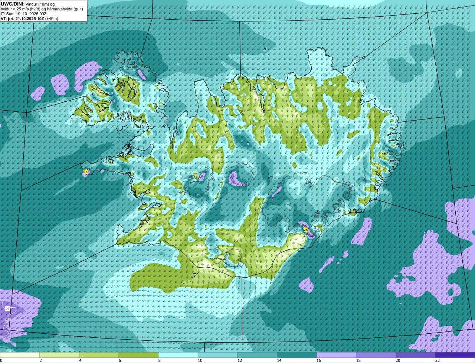Click the 6–8 m/s olive green swatch
475x363 pixels.
pos(138,355)
